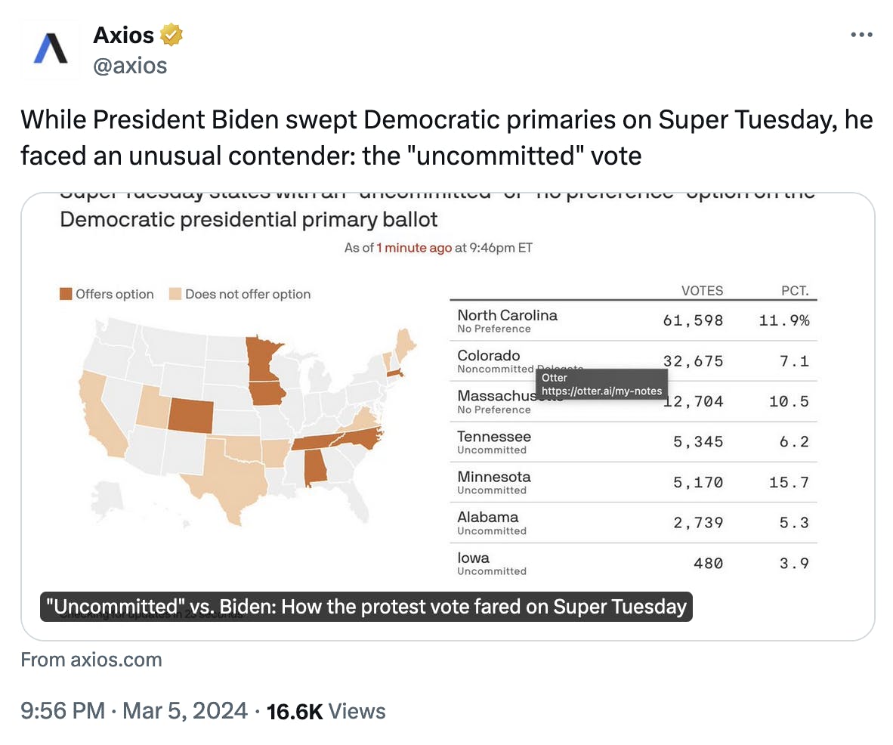Click the Otter otter.ai/my-notes tooltip
Image resolution: width=893 pixels, height=745 pixels.
click(x=601, y=384)
